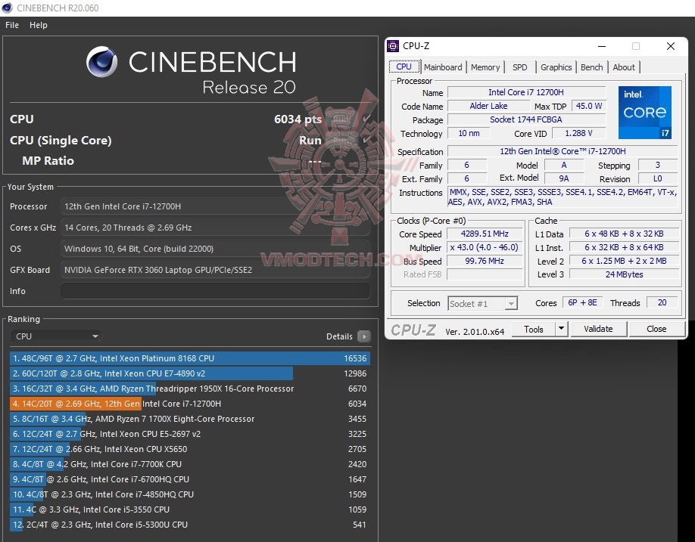Toggle the CPU Single Core test checkmark
This screenshot has width=695, height=542.
point(366,141)
